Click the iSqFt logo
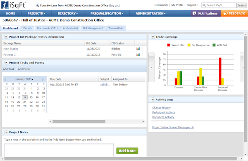 coord(14,5)
